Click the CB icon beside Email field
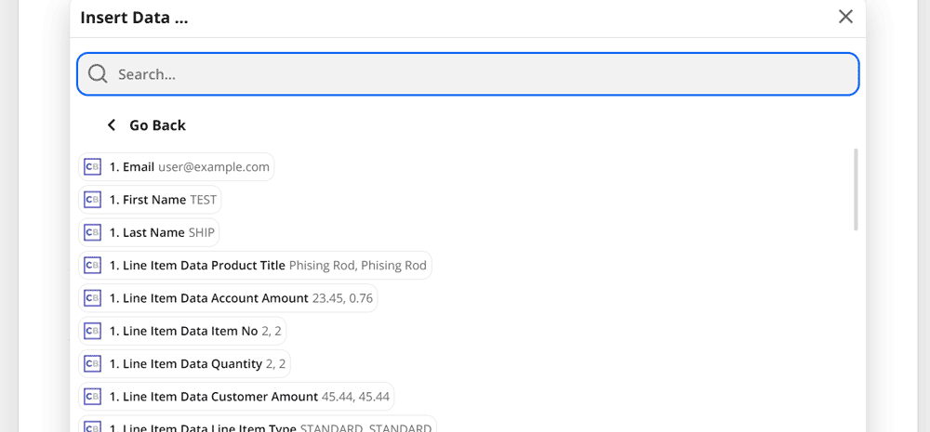 pyautogui.click(x=92, y=167)
